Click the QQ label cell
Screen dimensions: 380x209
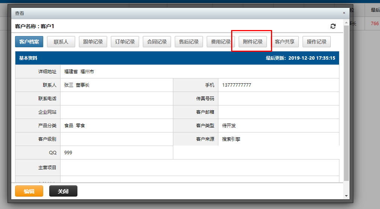click(x=38, y=153)
